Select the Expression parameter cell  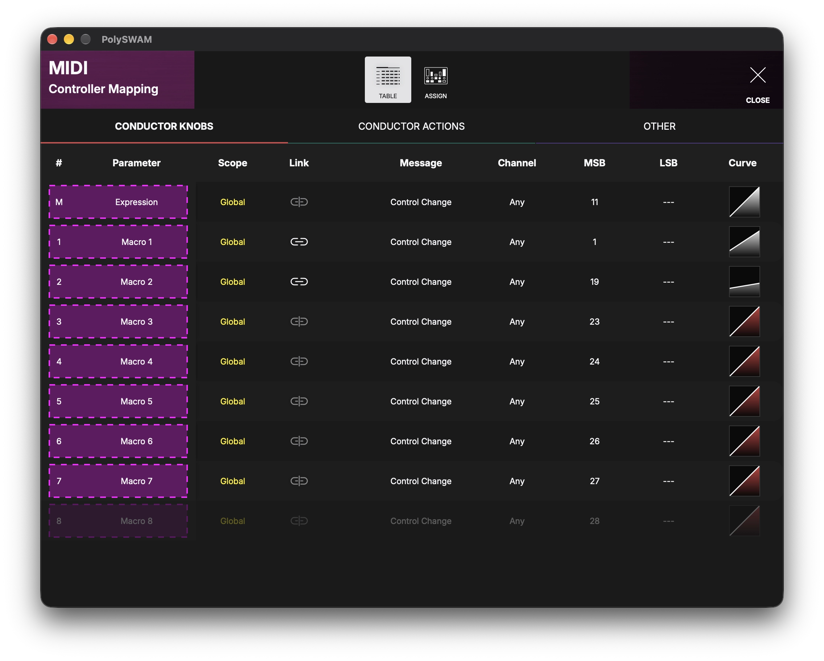tap(118, 202)
